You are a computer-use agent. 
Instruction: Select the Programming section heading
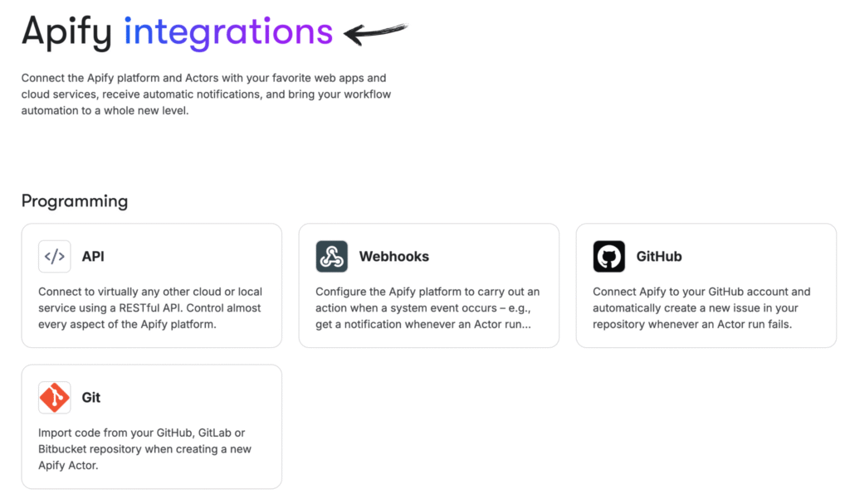(x=74, y=201)
